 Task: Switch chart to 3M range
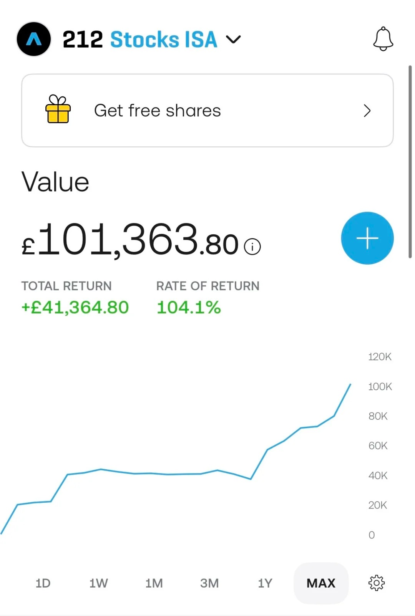click(x=209, y=583)
